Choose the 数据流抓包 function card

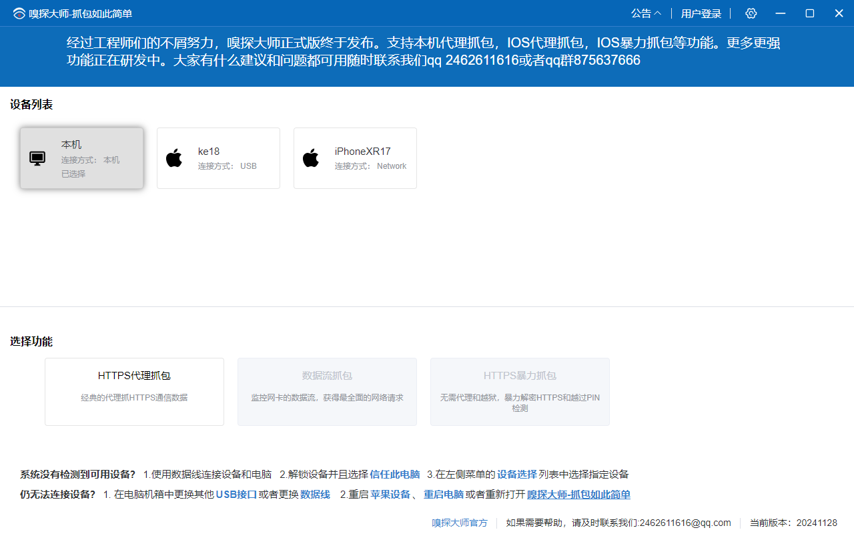(327, 392)
